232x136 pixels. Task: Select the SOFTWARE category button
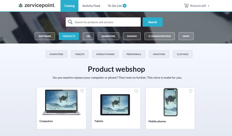[45, 36]
